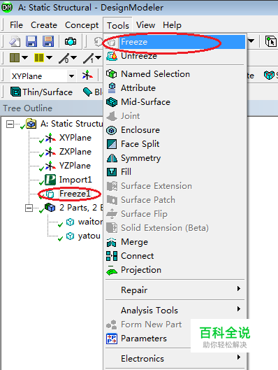This screenshot has height=370, width=278.
Task: Click the selection filter icon at toolbar right
Action: tap(271, 41)
